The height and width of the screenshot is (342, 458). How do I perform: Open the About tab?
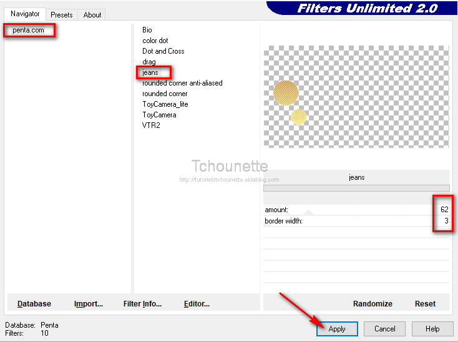coord(92,14)
